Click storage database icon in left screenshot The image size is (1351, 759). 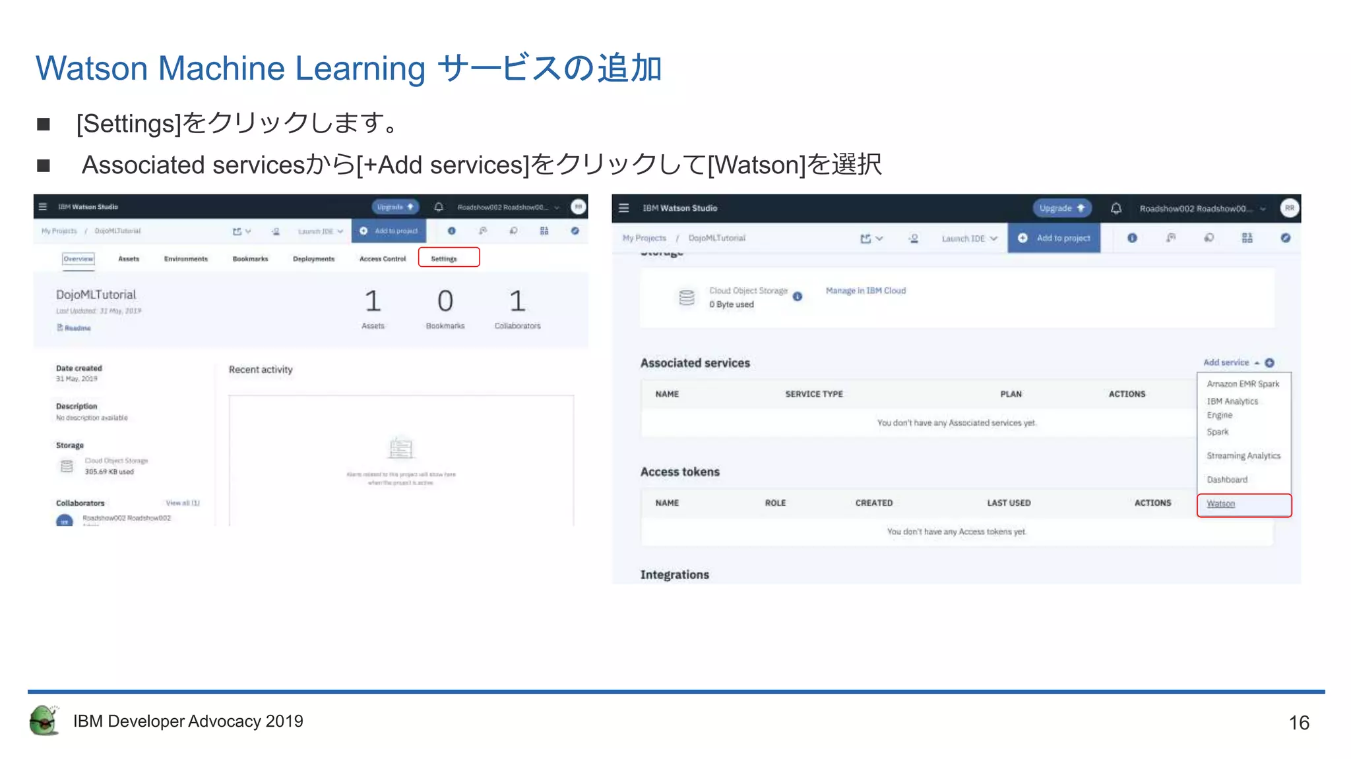pyautogui.click(x=67, y=466)
